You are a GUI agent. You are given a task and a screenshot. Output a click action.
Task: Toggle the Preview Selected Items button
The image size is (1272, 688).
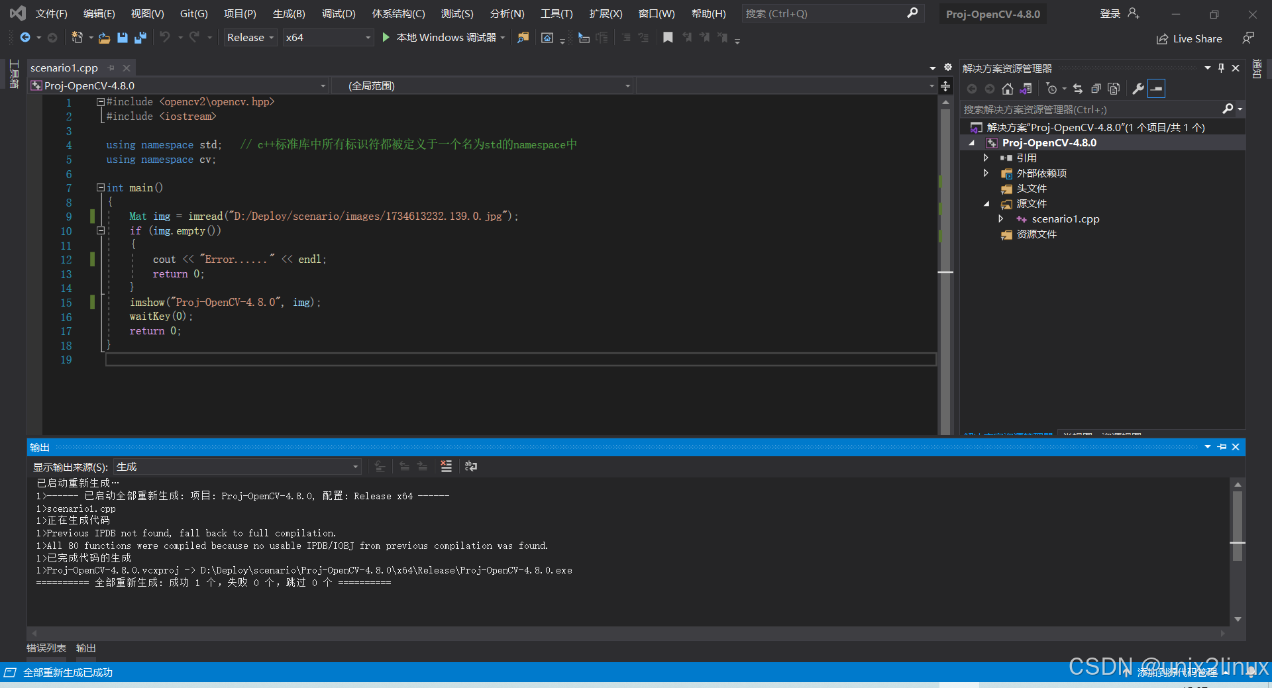click(1156, 89)
